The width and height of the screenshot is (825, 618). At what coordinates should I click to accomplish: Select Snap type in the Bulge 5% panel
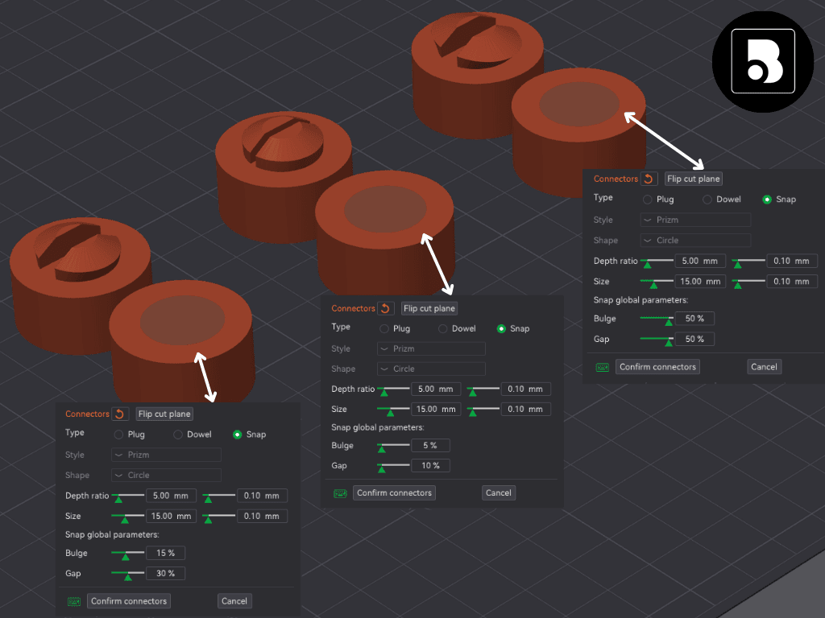click(501, 328)
